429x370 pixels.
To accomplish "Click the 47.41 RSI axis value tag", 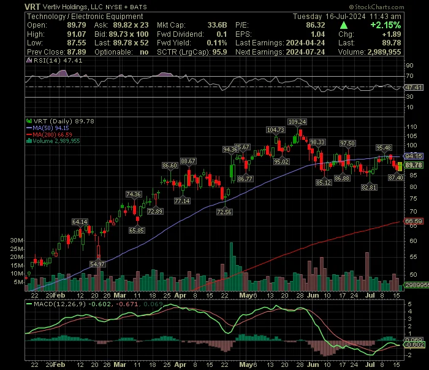I will [x=414, y=87].
